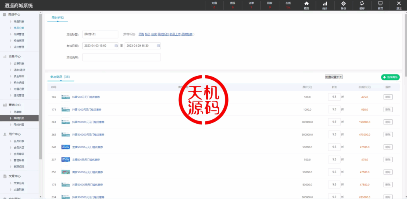Select 订单列表 in the sidebar menu

click(19, 63)
